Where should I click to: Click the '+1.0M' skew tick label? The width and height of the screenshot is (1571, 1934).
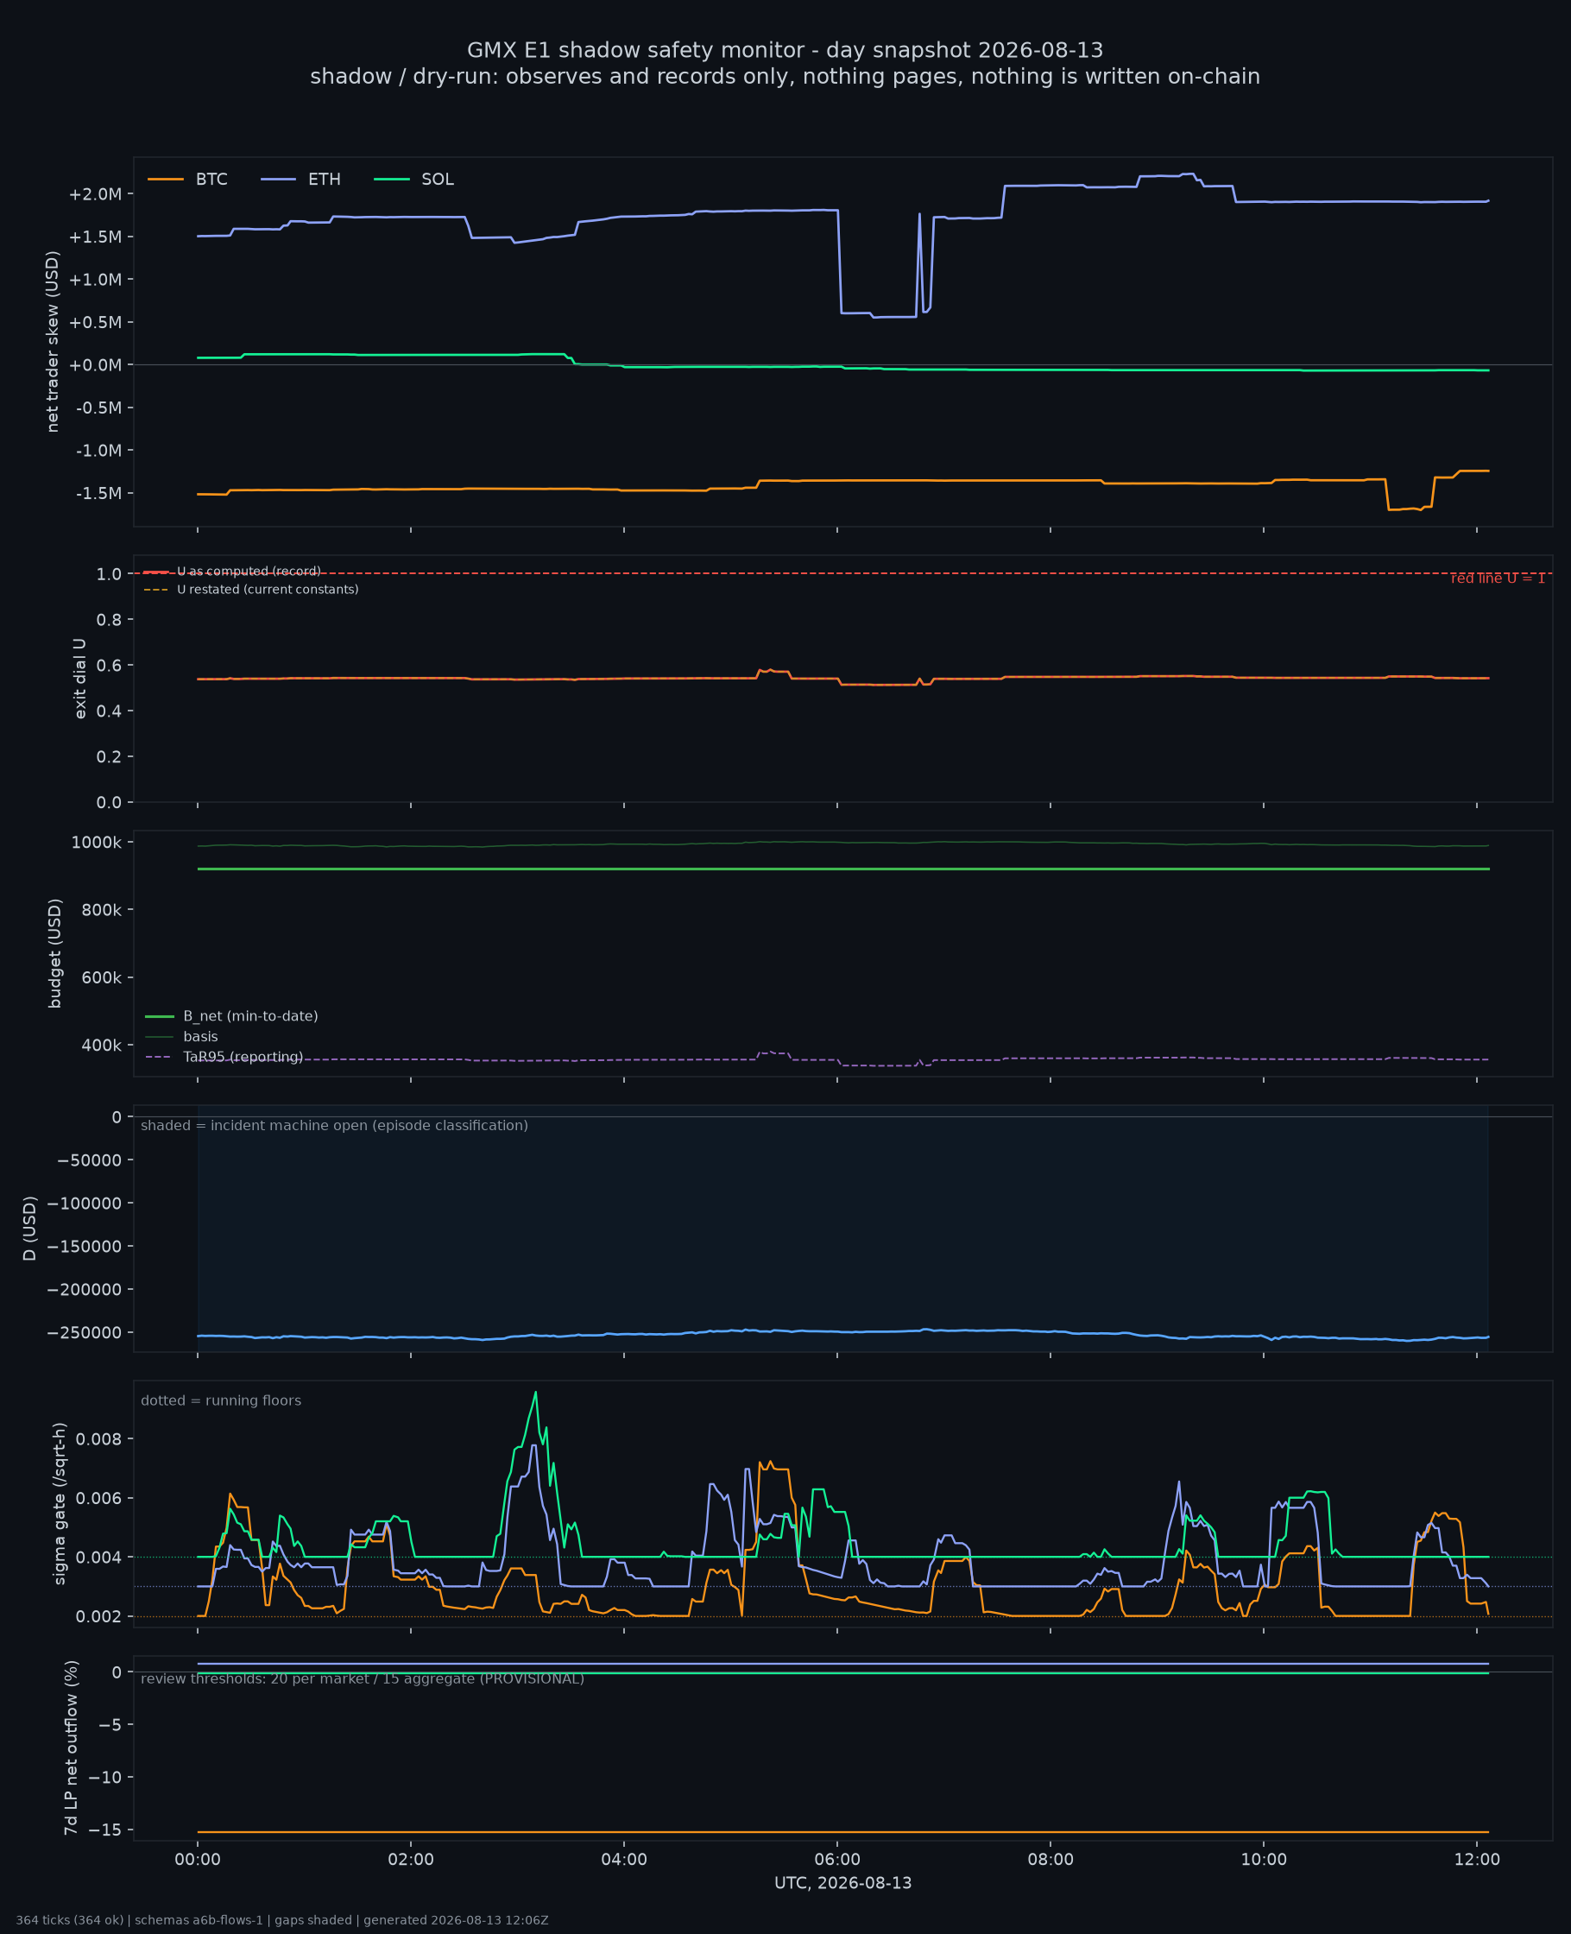(95, 280)
